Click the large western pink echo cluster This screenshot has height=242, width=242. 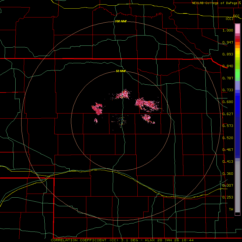(97, 109)
